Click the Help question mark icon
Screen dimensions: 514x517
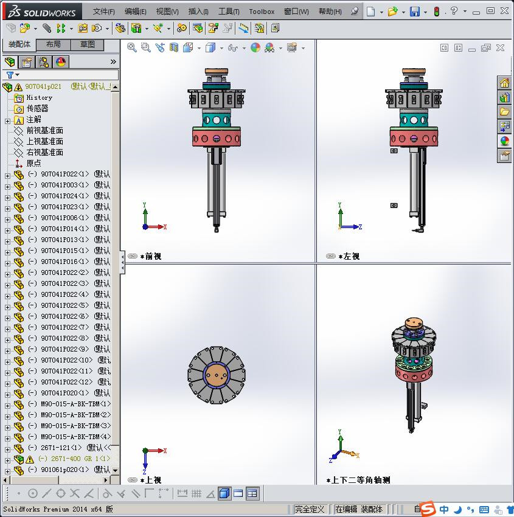pos(454,11)
